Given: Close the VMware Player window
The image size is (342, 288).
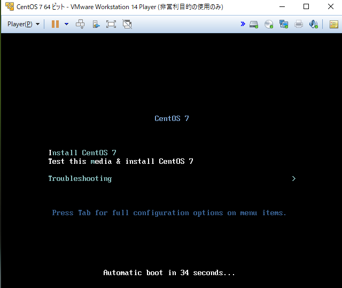Looking at the screenshot, I should pyautogui.click(x=331, y=6).
